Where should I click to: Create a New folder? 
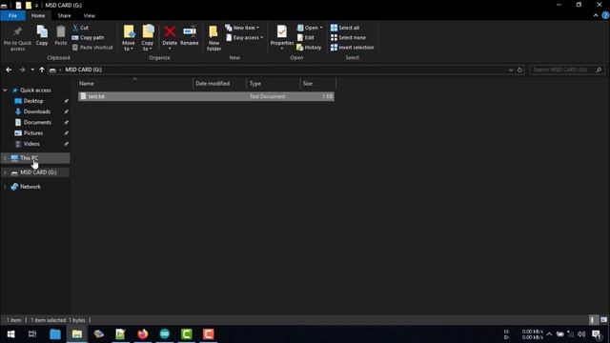(x=213, y=38)
